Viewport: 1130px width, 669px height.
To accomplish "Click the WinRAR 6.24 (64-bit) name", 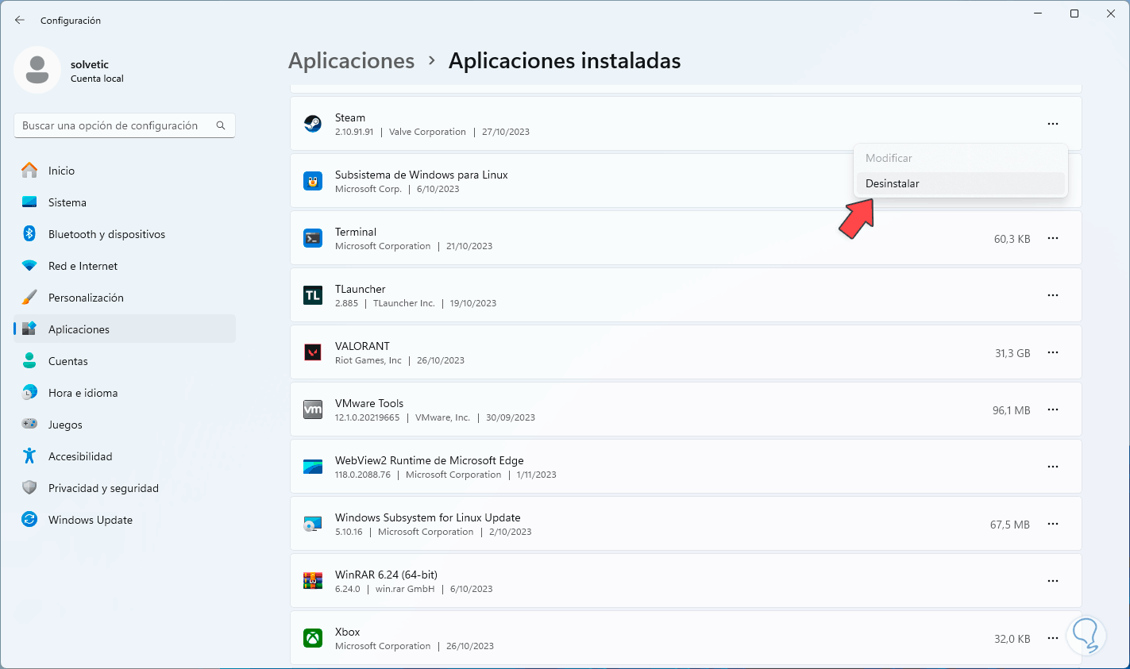I will (386, 575).
